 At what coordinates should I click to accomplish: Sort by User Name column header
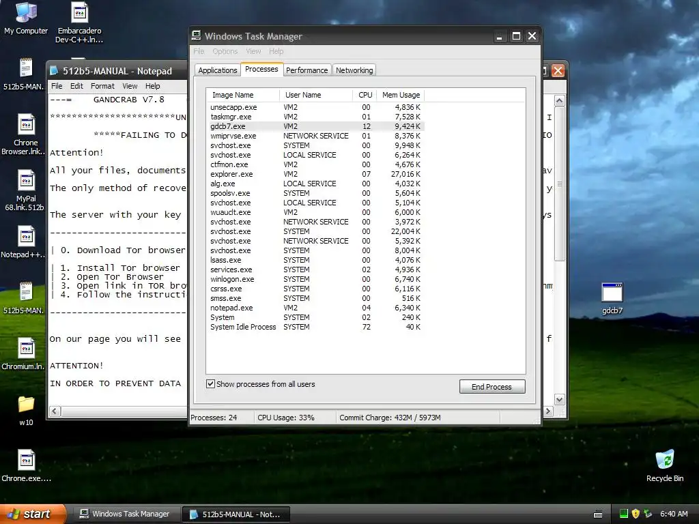[x=316, y=95]
